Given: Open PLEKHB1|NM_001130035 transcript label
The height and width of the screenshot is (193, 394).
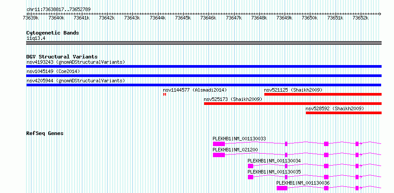Looking at the screenshot, I should point(274,172).
